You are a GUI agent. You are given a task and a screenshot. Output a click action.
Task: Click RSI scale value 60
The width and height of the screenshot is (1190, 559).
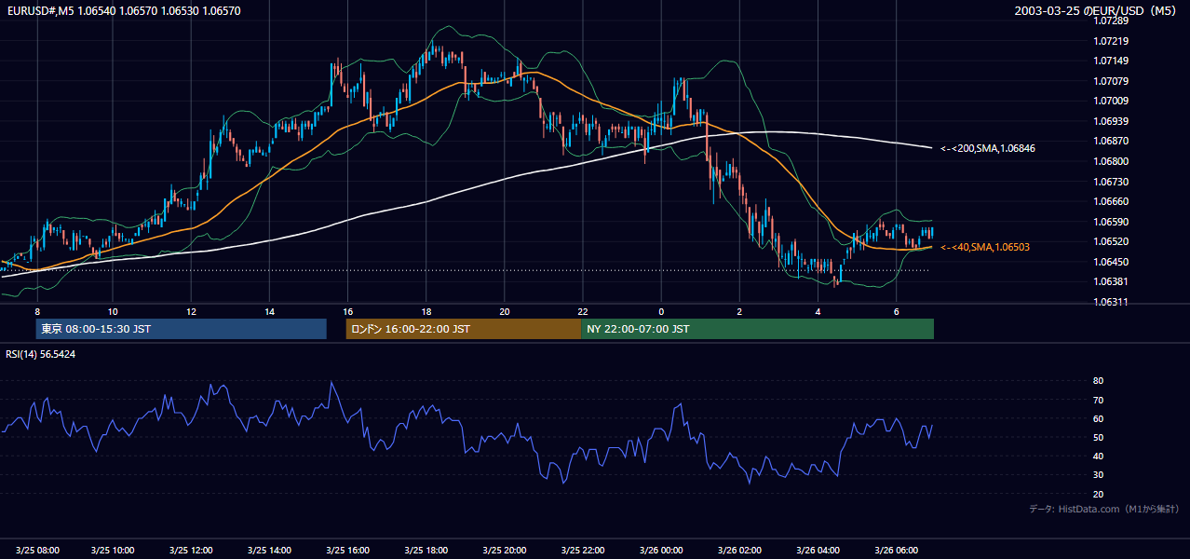coord(1098,418)
